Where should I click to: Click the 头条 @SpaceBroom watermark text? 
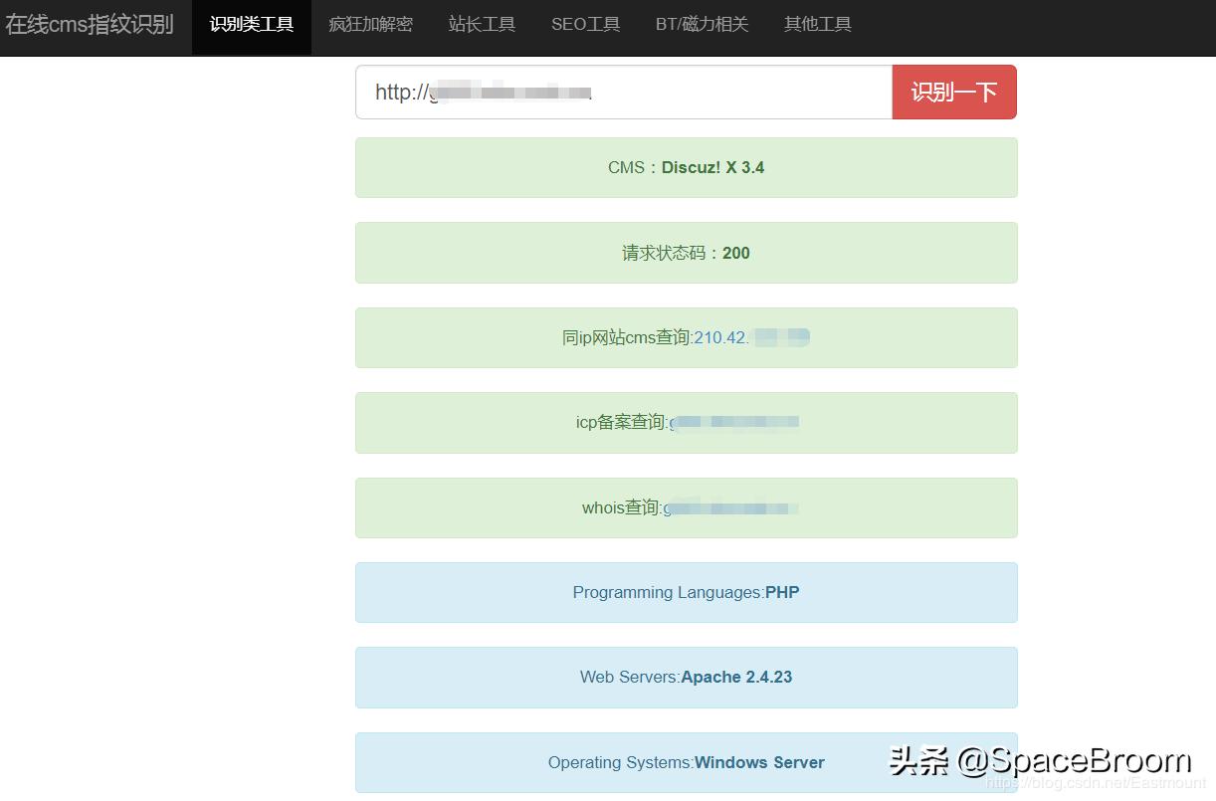click(1035, 759)
